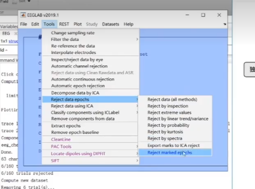Select Reject marked epochs
The image size is (255, 189).
point(169,153)
